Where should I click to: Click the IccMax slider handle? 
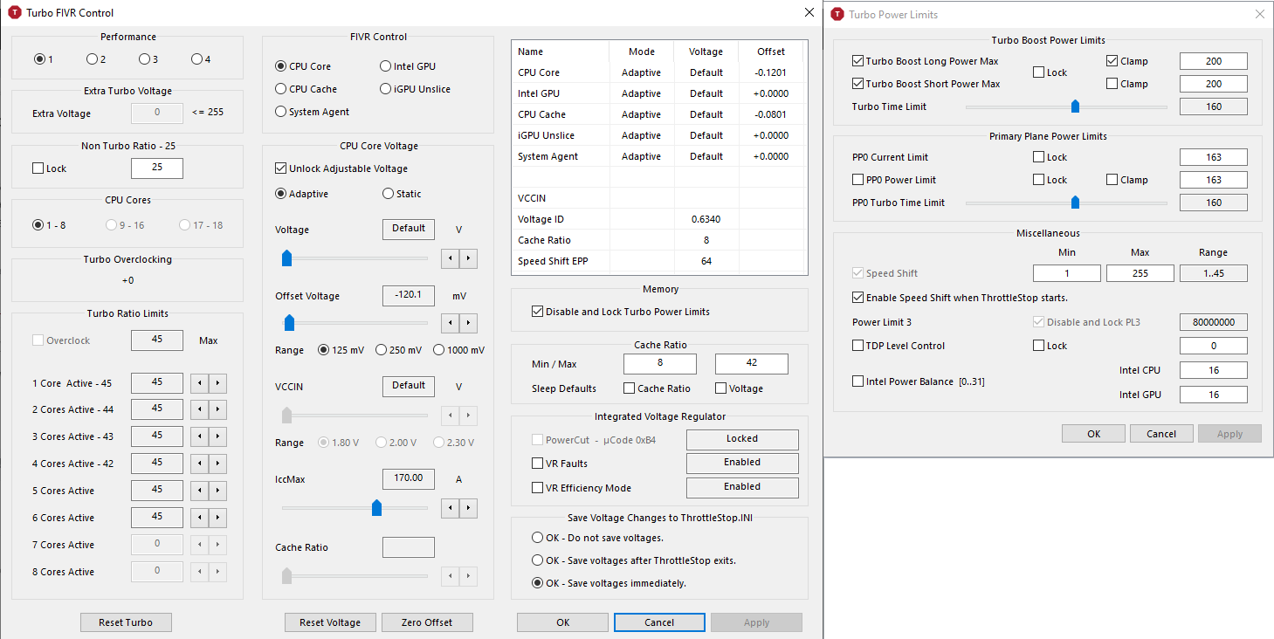coord(376,508)
